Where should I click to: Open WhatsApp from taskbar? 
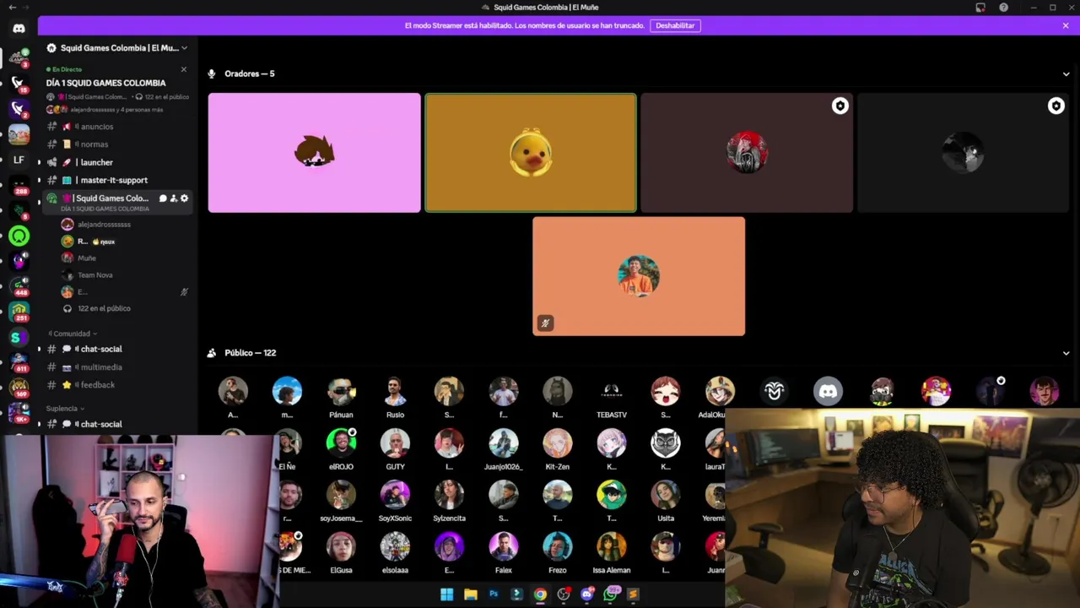tap(609, 594)
